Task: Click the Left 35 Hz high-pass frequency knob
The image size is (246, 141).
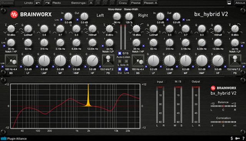Action: (11, 43)
